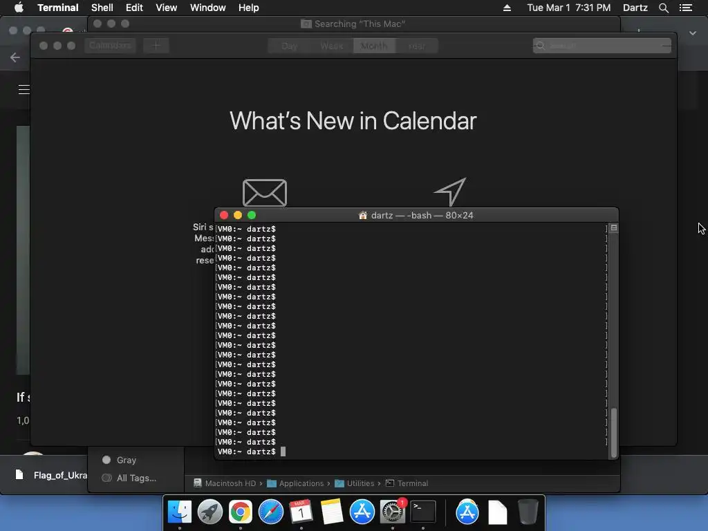Open Launchpad from the Dock
The image size is (708, 531).
click(210, 512)
